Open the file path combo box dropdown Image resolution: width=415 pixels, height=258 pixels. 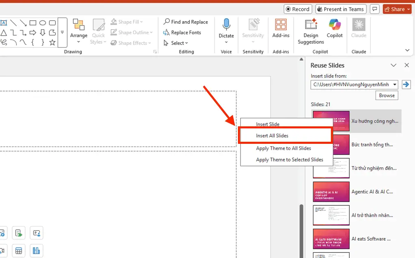(x=395, y=85)
